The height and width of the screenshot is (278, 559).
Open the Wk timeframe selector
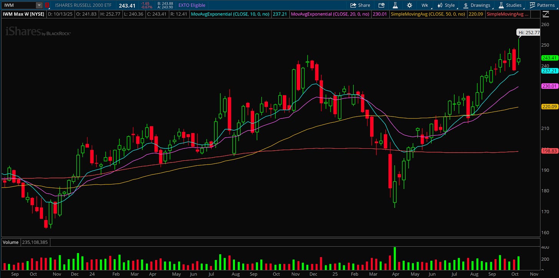pos(425,5)
